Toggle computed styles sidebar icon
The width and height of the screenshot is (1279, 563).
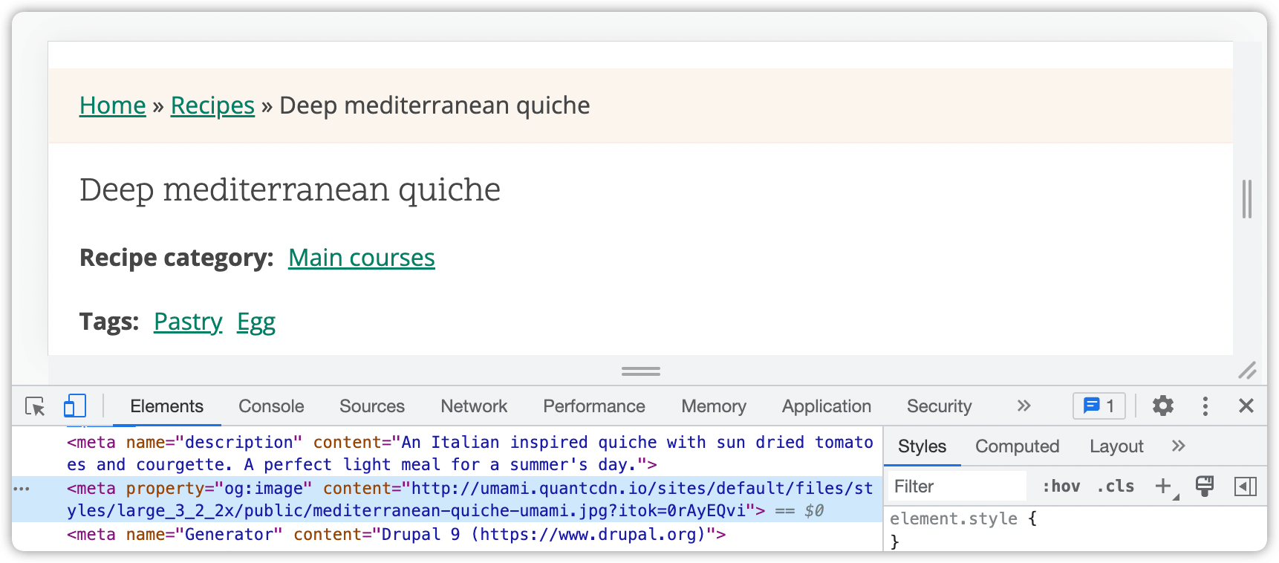[x=1245, y=486]
